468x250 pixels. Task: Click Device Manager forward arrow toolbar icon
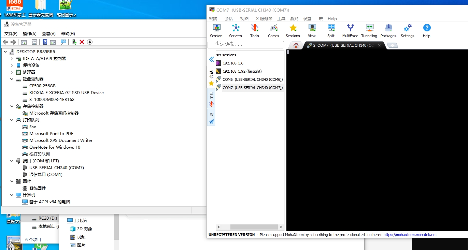[x=13, y=42]
